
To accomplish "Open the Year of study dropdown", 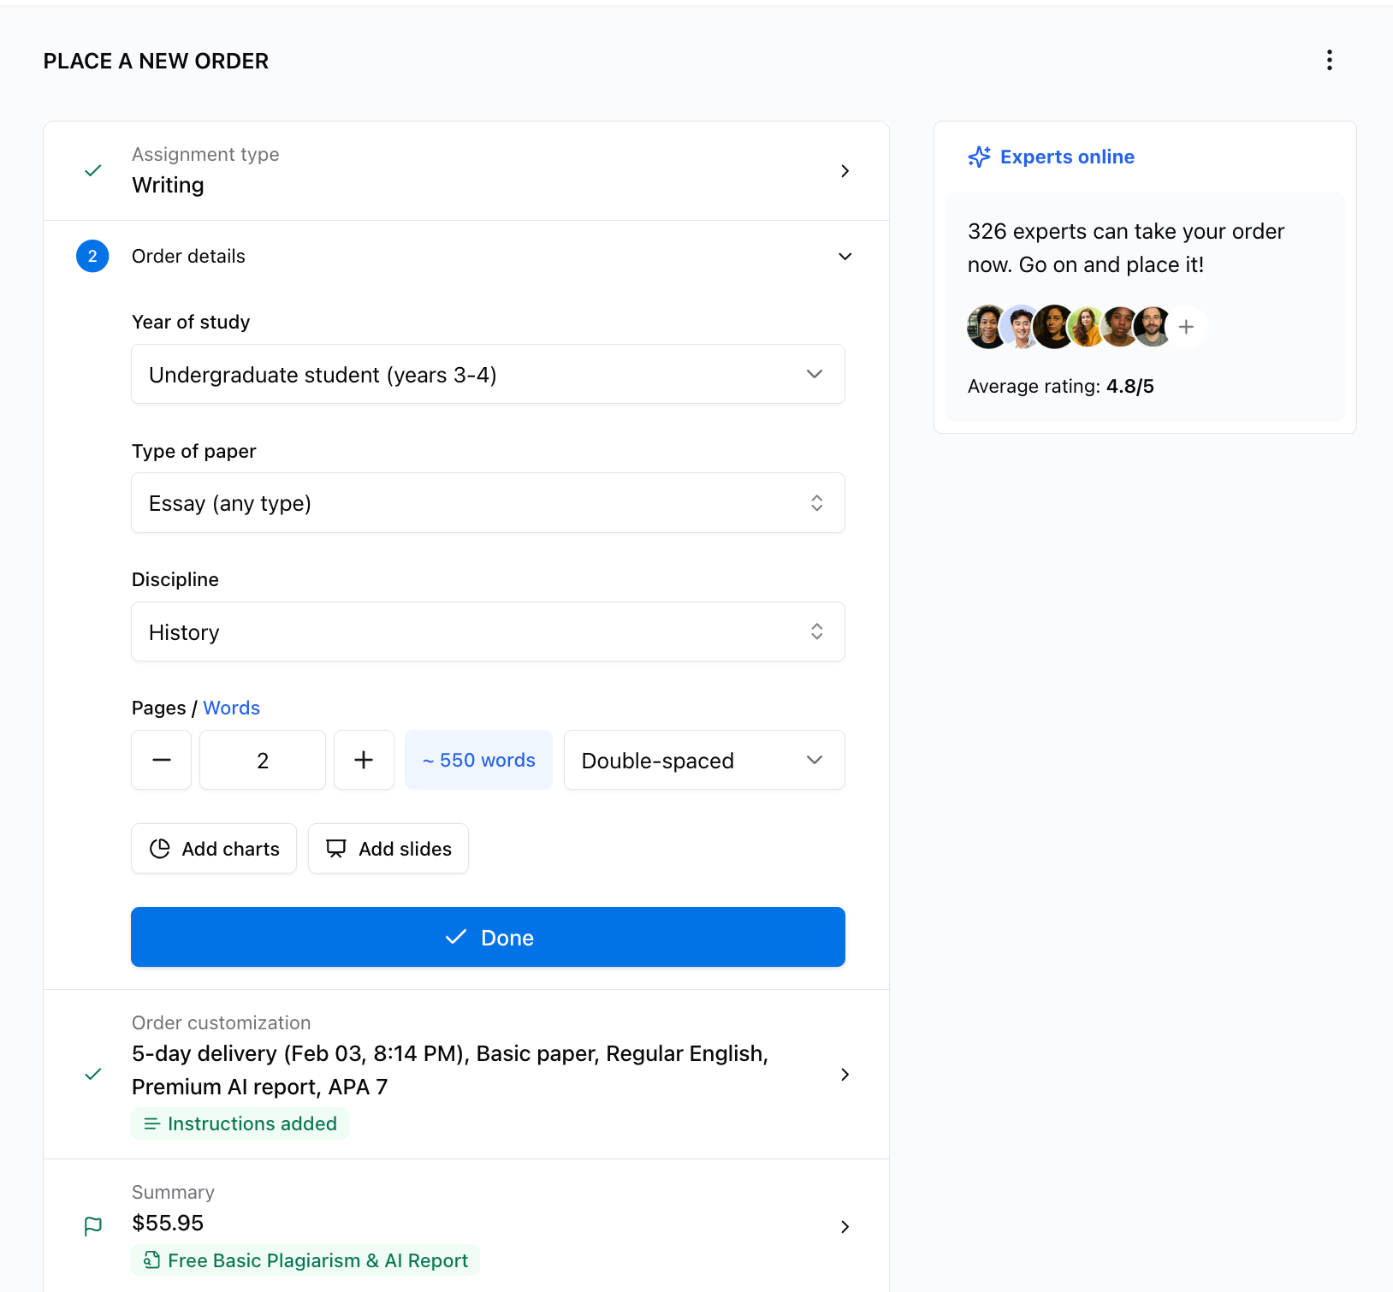I will pos(488,374).
